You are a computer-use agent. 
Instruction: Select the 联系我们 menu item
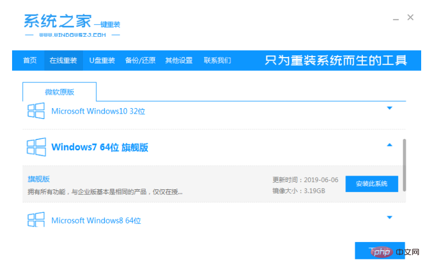point(217,60)
